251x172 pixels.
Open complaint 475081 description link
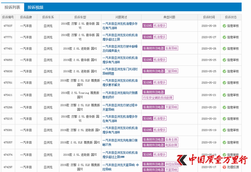tap(120, 130)
